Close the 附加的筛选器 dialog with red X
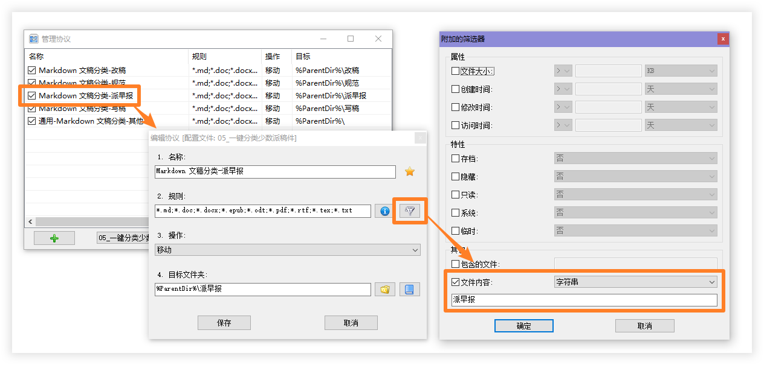 tap(722, 39)
